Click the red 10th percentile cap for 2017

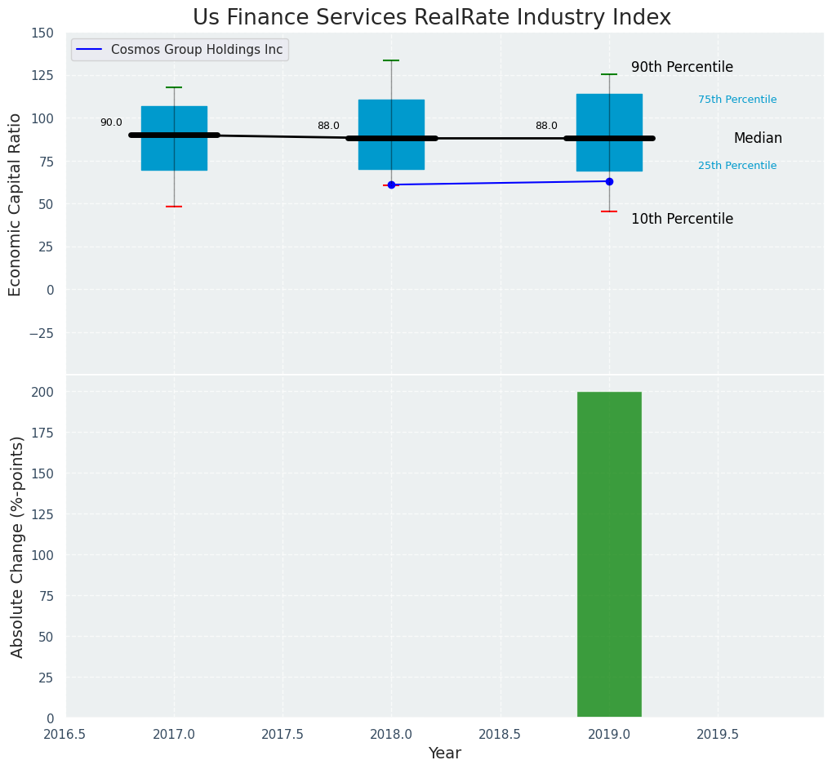point(174,207)
